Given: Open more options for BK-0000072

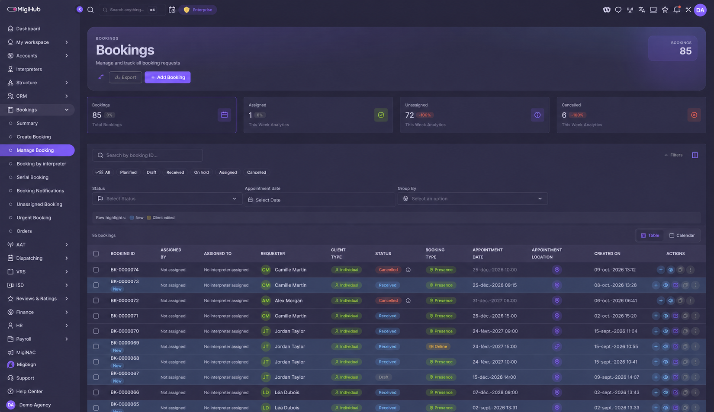Looking at the screenshot, I should (690, 300).
